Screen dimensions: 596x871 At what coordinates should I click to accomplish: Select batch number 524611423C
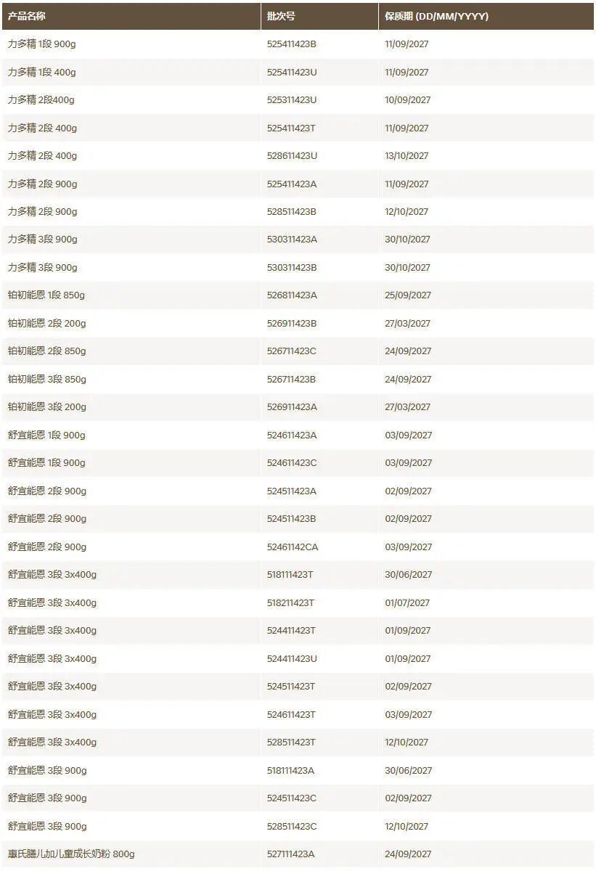point(292,463)
